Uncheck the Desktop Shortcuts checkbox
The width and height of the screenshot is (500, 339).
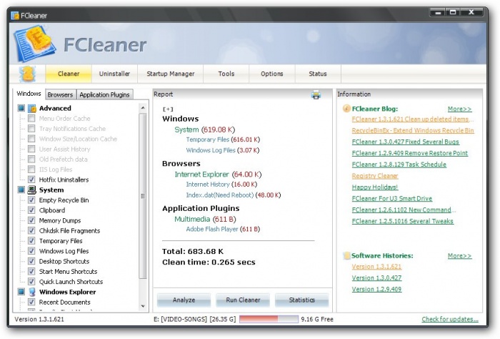coord(31,261)
